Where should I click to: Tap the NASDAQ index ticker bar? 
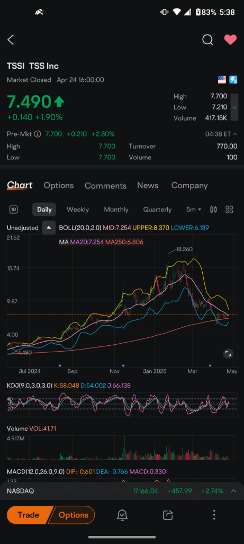pos(122,491)
